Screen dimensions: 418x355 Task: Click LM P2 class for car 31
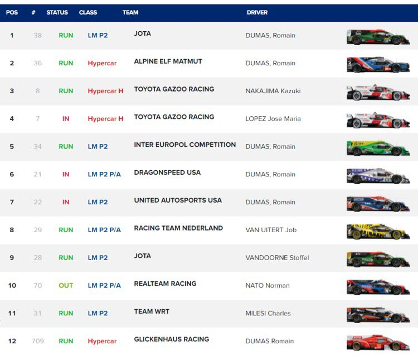(x=98, y=313)
